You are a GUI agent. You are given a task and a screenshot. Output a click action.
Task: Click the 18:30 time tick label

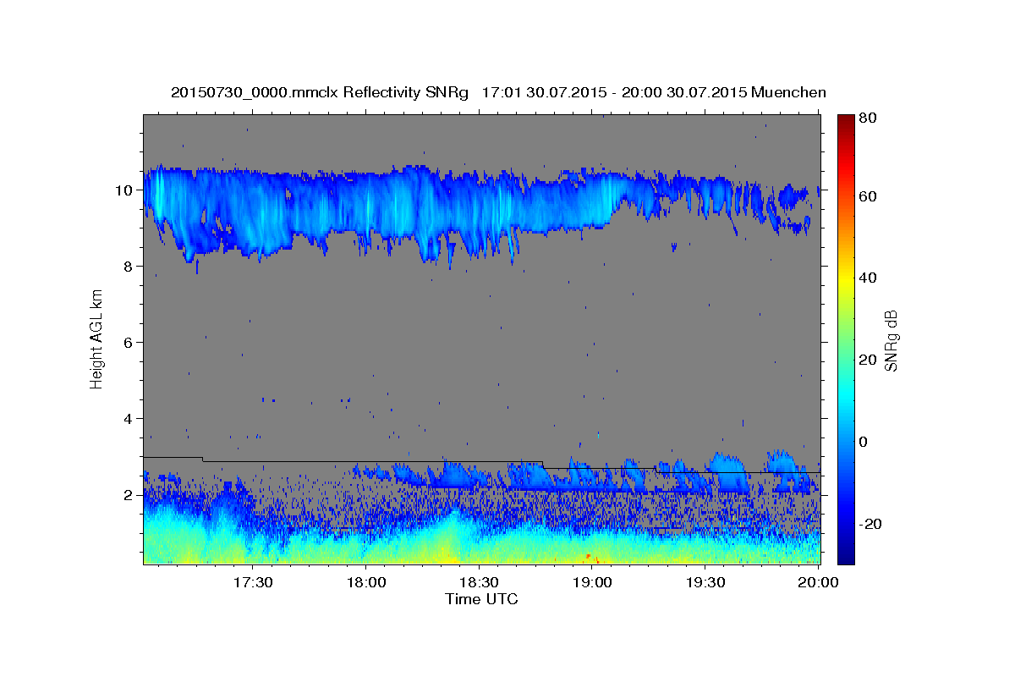click(480, 582)
